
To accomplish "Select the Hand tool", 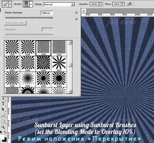I will point(3,121).
